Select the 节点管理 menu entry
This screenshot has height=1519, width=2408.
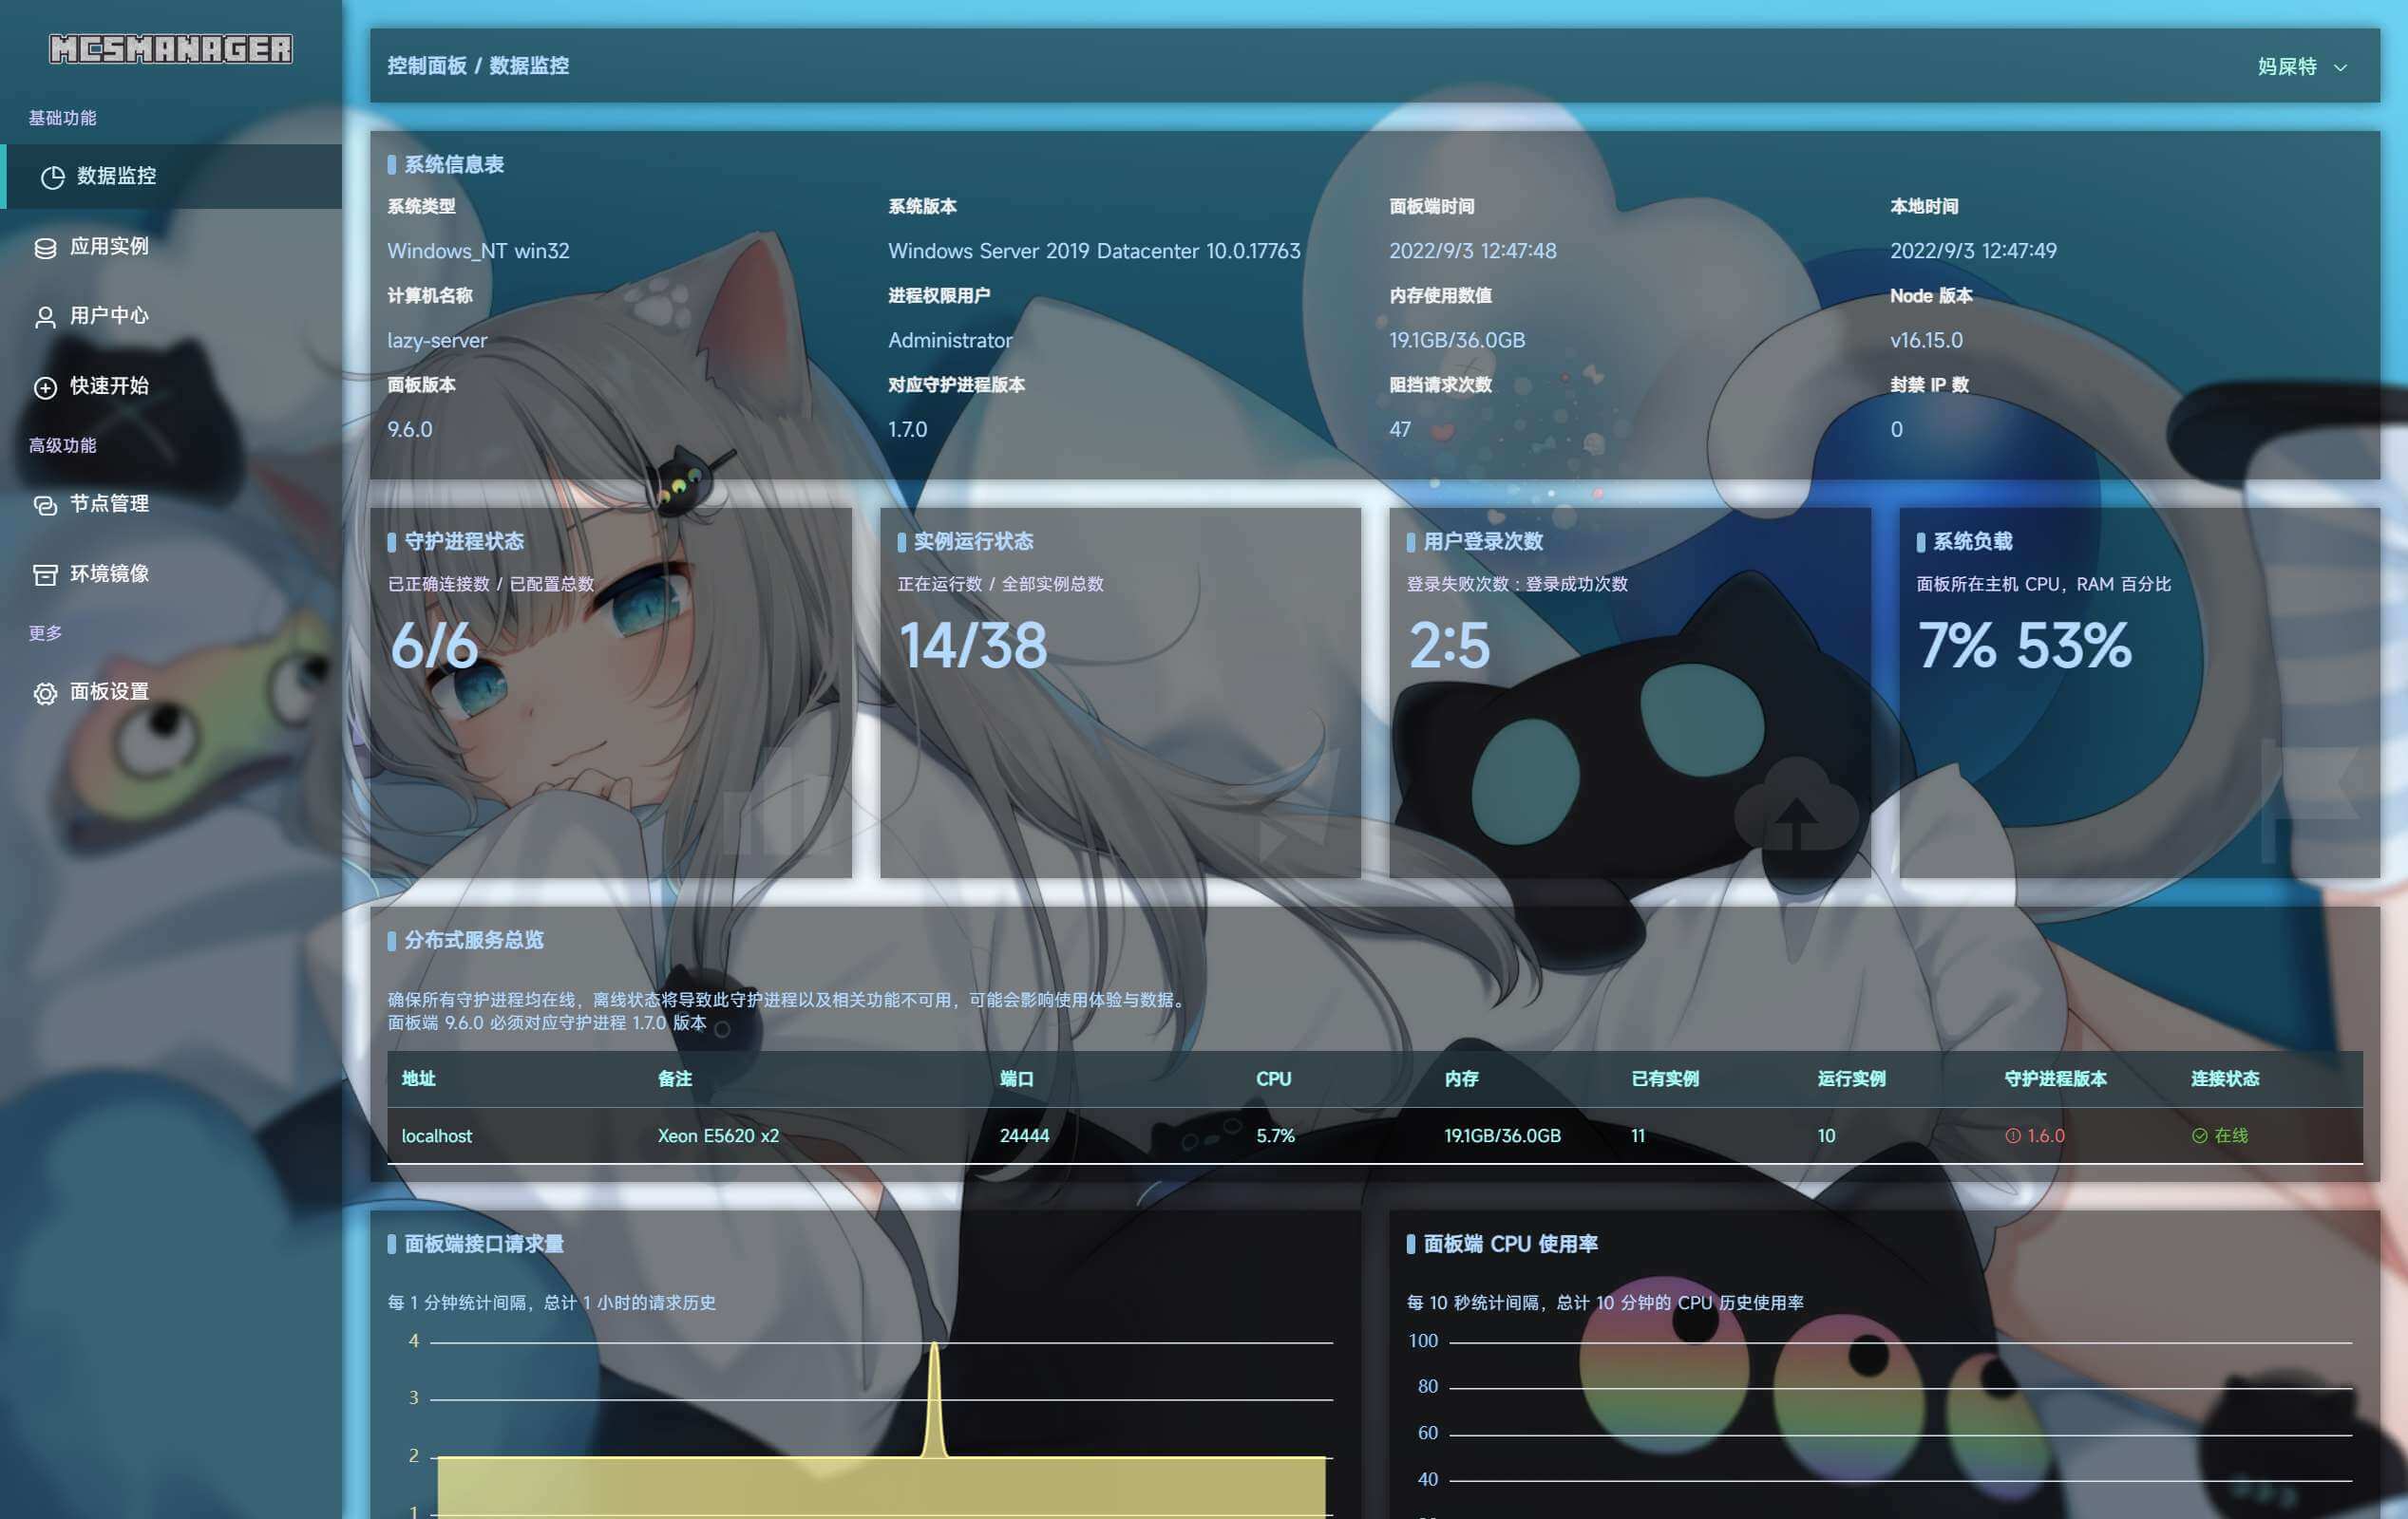(x=109, y=505)
